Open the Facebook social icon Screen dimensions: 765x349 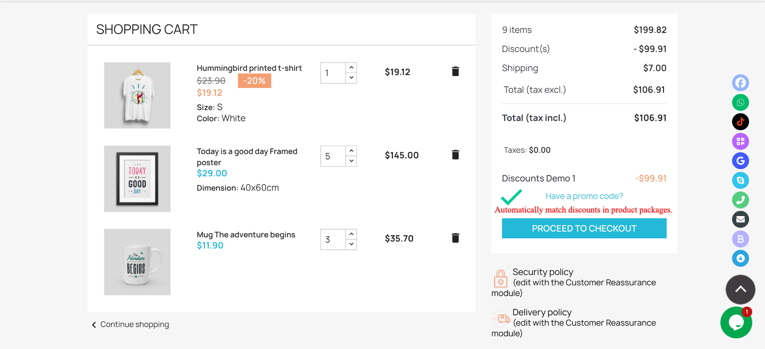tap(740, 83)
